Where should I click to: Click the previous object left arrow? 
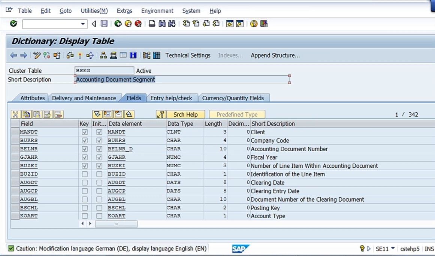click(x=13, y=55)
